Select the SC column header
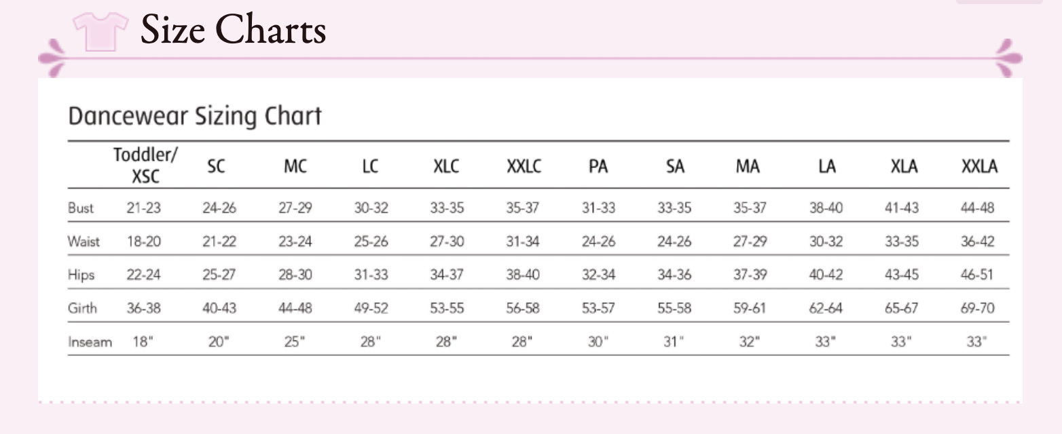 [216, 166]
